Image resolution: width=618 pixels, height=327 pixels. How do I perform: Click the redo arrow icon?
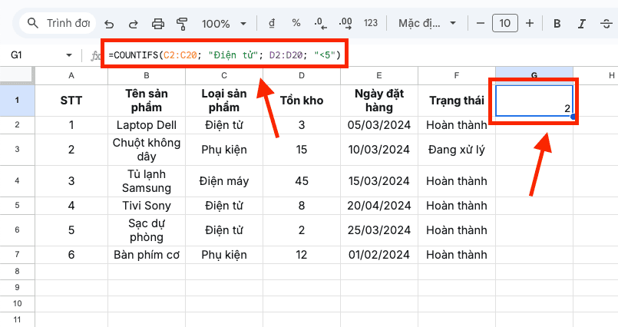[134, 24]
